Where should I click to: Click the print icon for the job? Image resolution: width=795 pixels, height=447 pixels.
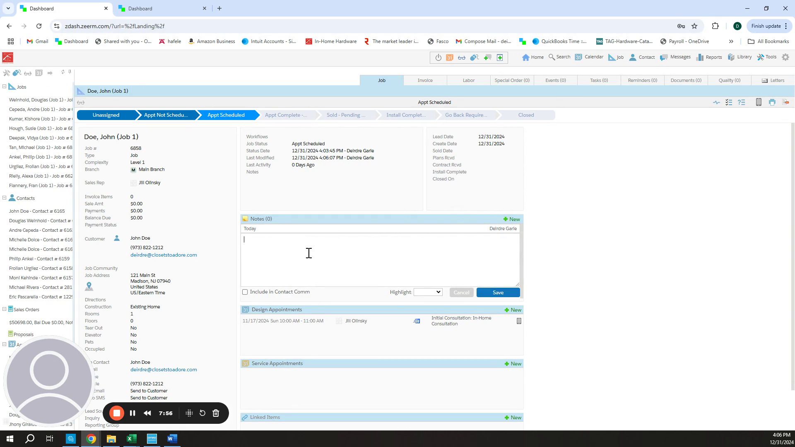click(x=772, y=102)
